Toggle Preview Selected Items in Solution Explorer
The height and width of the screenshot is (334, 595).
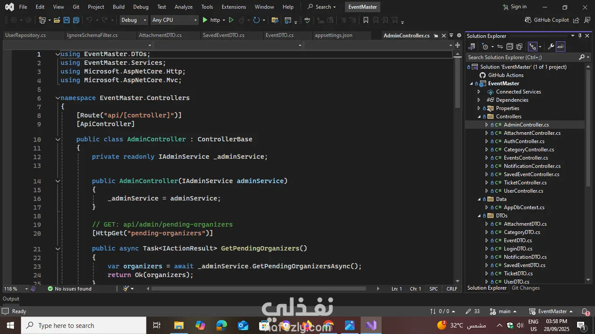click(561, 47)
